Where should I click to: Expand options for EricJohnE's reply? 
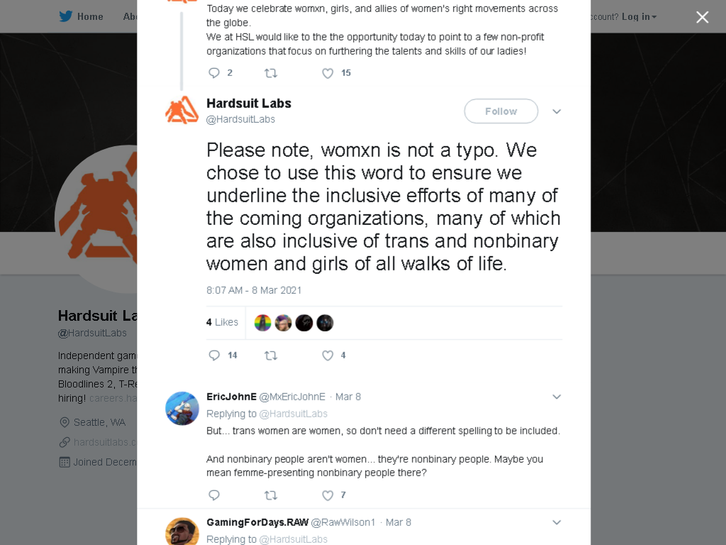pos(557,397)
